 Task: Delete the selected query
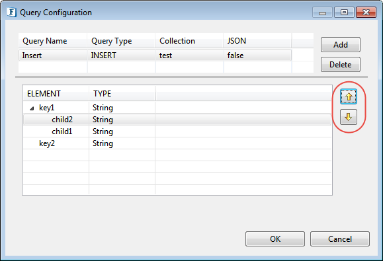point(341,64)
